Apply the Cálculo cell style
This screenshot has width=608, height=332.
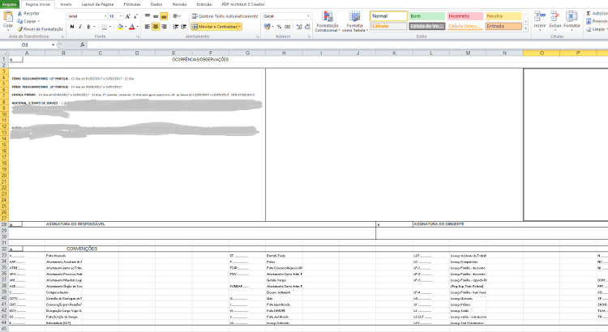[x=388, y=27]
